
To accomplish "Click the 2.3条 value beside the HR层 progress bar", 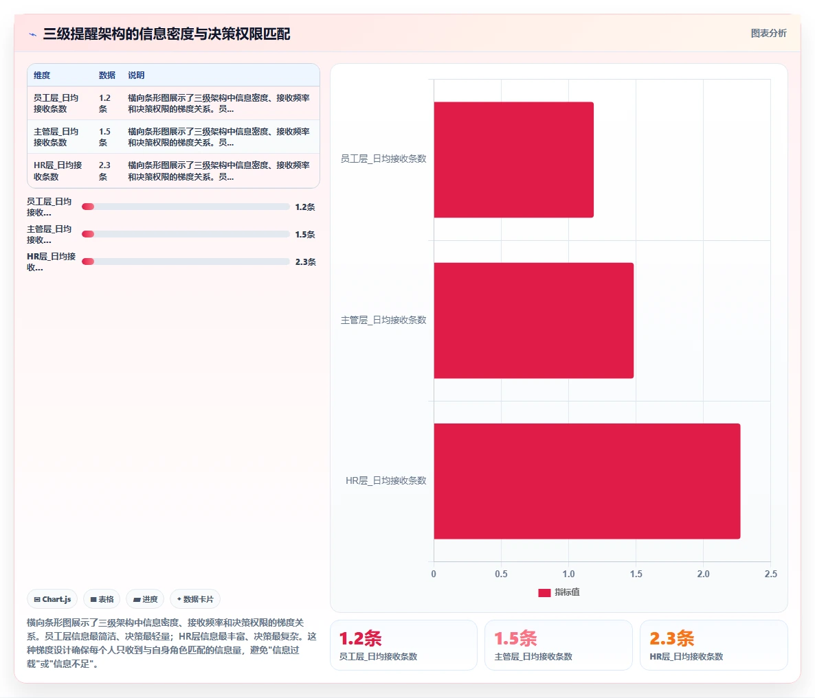I will pos(305,262).
